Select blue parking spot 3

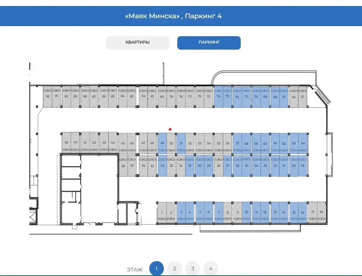pyautogui.click(x=181, y=213)
